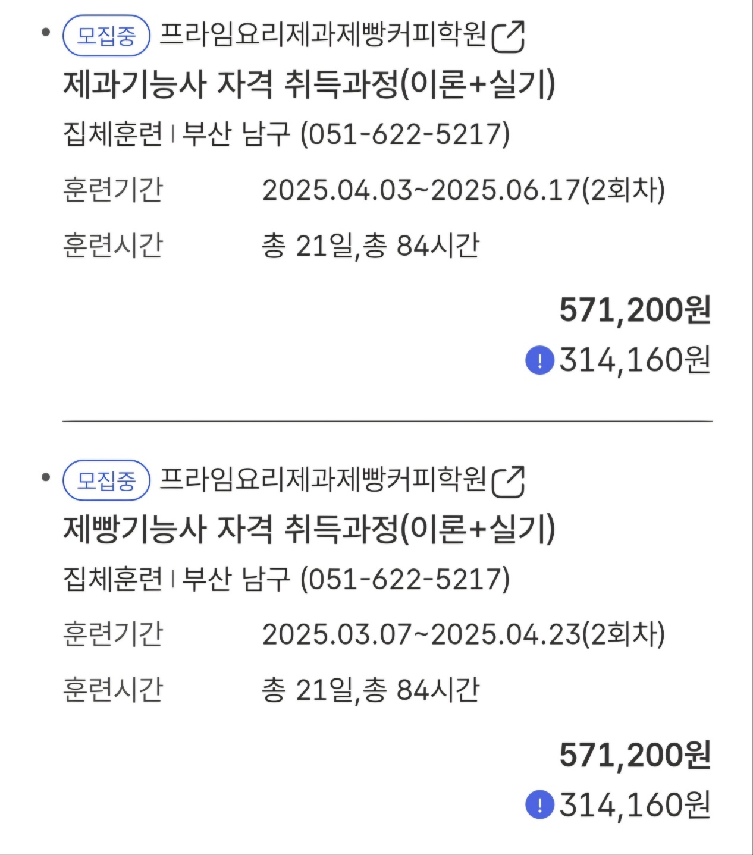
Task: Tap phone number in 제빵기능사 listing
Action: click(405, 579)
